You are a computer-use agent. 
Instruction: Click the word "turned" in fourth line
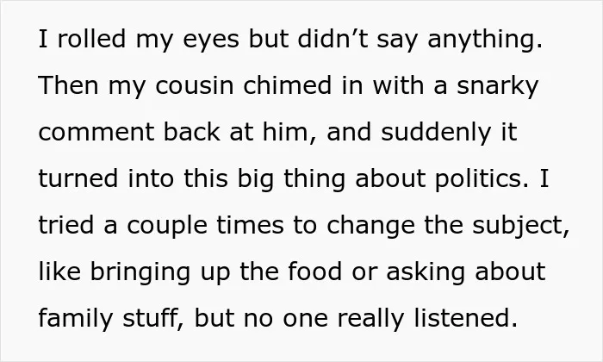click(78, 179)
